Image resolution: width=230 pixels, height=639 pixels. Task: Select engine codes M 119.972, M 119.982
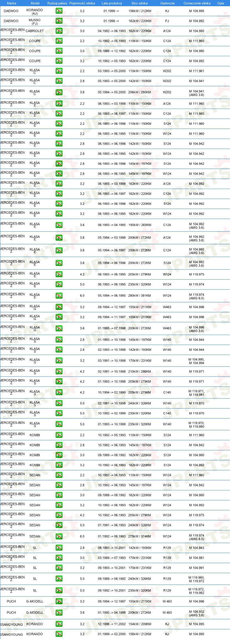(x=196, y=591)
